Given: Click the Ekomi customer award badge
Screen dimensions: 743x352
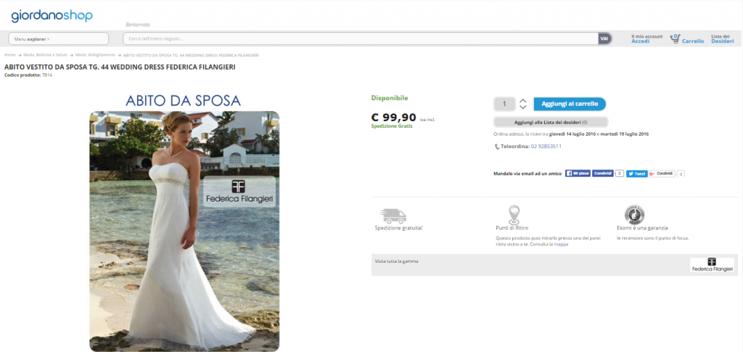Looking at the screenshot, I should click(x=635, y=215).
